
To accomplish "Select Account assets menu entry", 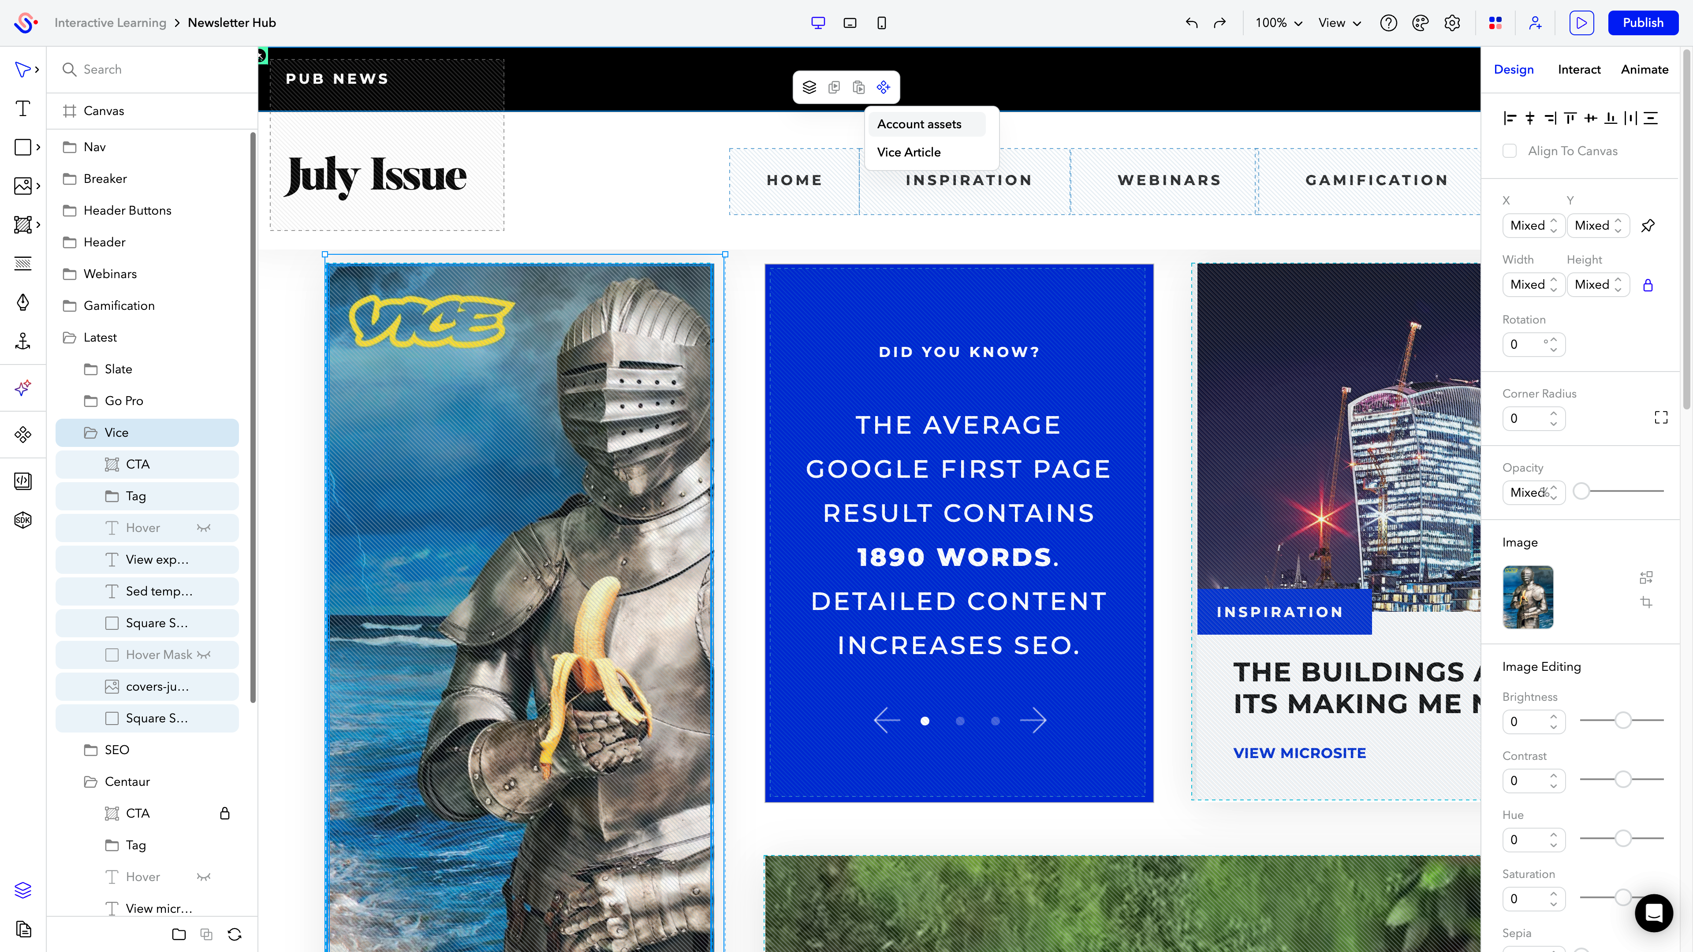I will pyautogui.click(x=926, y=124).
